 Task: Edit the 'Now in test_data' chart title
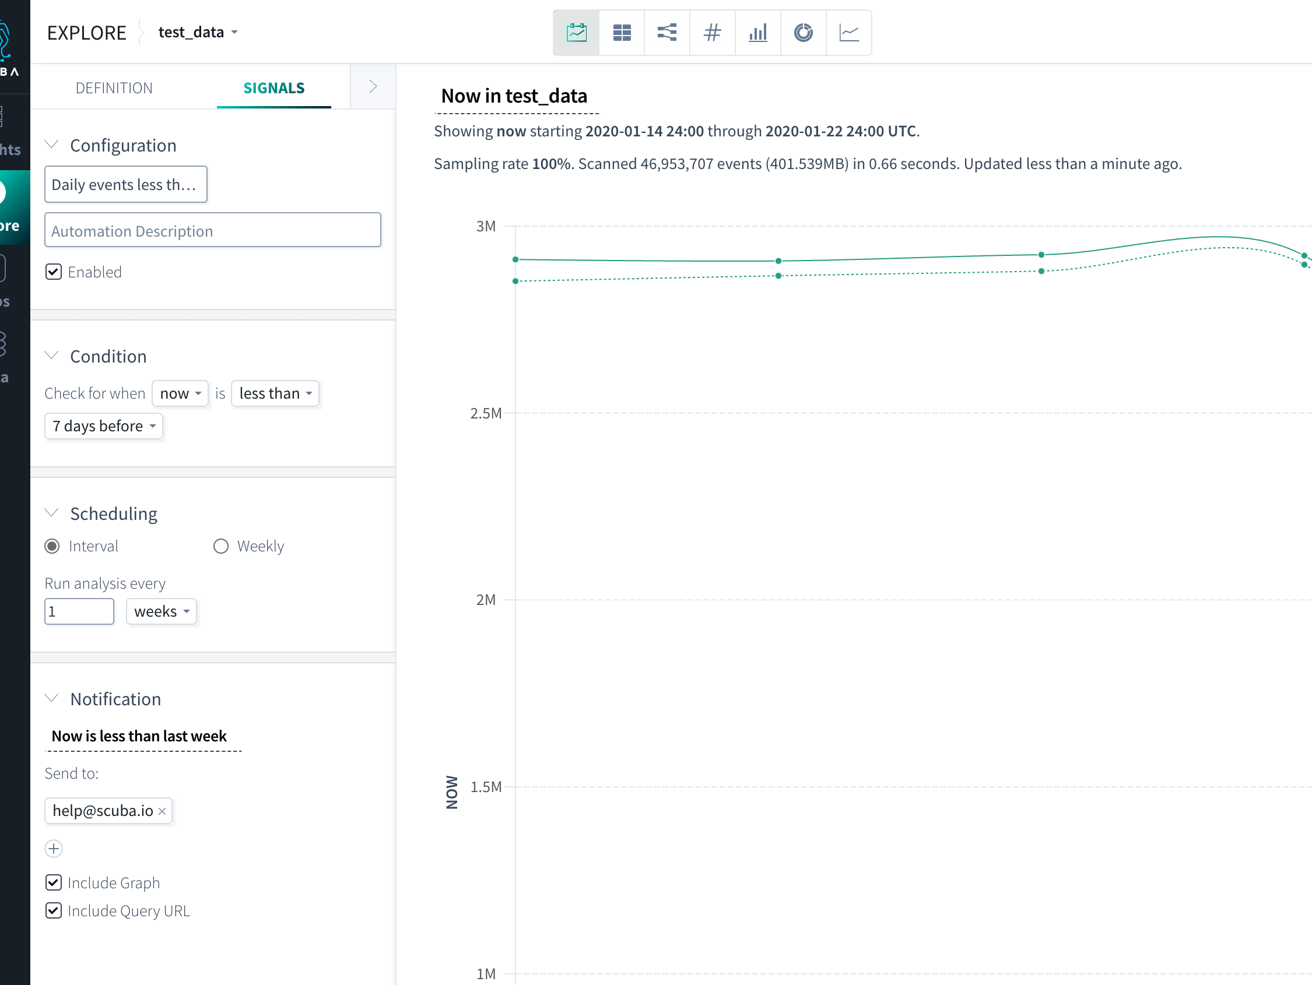pyautogui.click(x=514, y=96)
